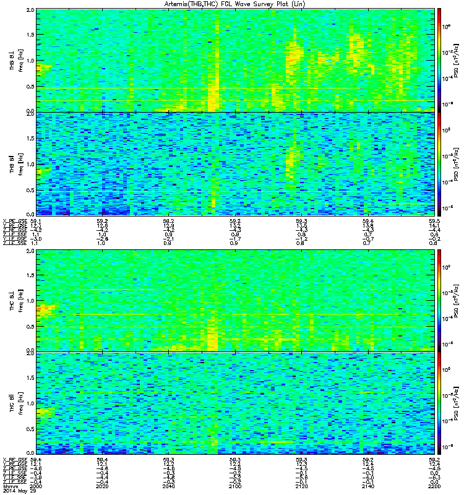The image size is (464, 495).
Task: Click the 'hhmm' time format label
Action: tap(10, 486)
